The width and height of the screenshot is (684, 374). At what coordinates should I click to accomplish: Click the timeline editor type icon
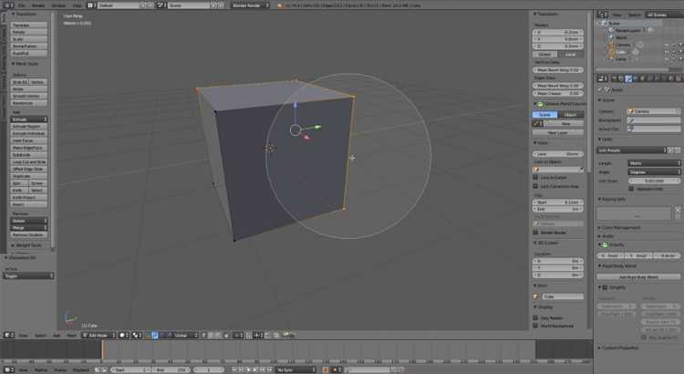click(9, 369)
